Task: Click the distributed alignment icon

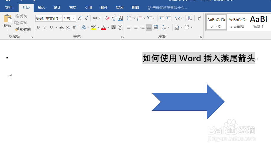Action: [x=155, y=27]
